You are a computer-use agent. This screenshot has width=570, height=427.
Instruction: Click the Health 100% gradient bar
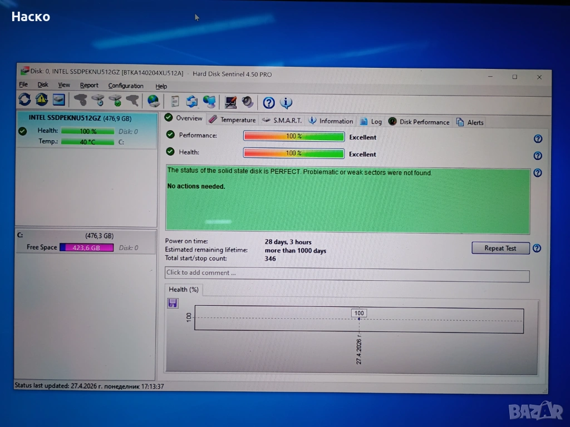click(x=294, y=153)
